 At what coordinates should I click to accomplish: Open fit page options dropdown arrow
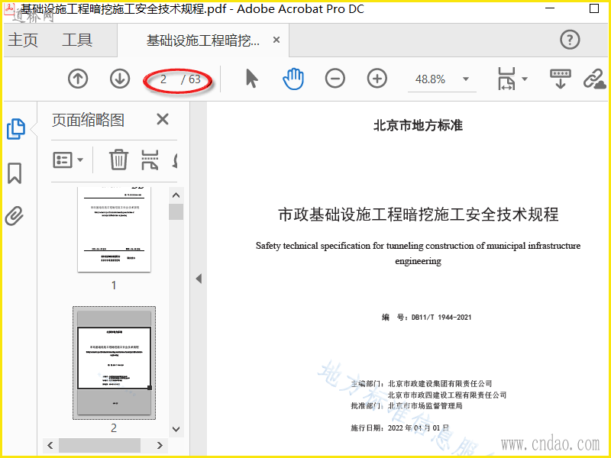[x=525, y=79]
